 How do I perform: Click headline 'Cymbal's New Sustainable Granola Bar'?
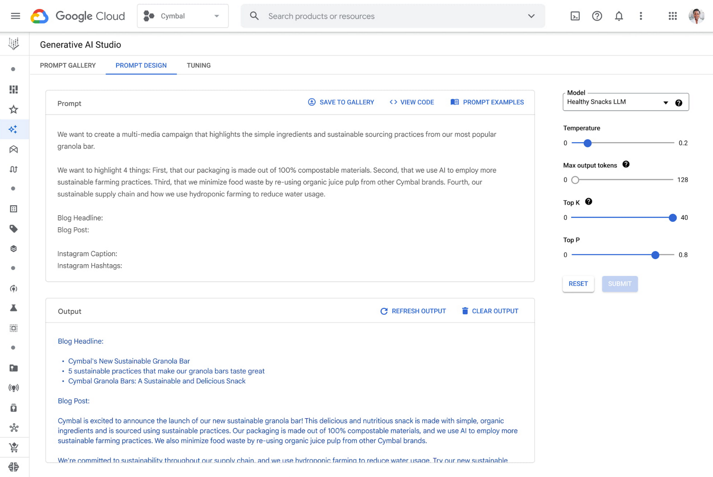click(129, 361)
